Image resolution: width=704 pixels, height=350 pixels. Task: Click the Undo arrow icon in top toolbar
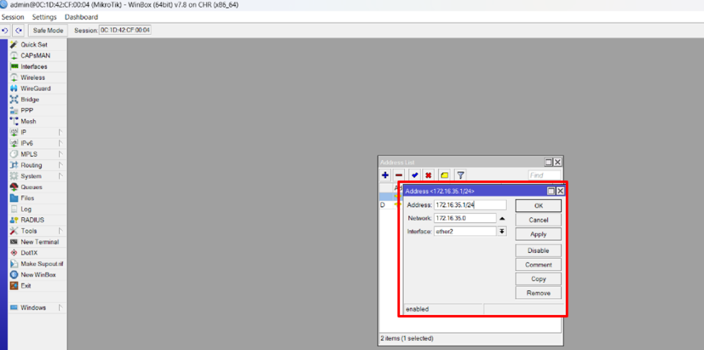5,30
